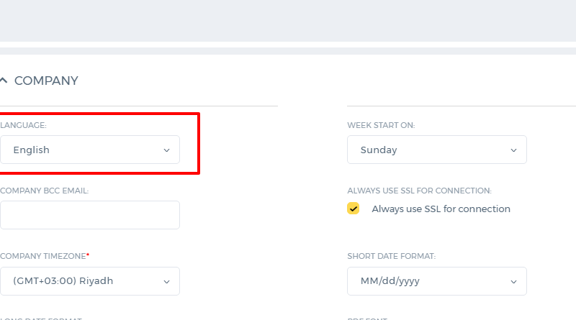Click the COMPANY BCC EMAIL field label
Viewport: 576px width, 320px height.
coord(44,191)
